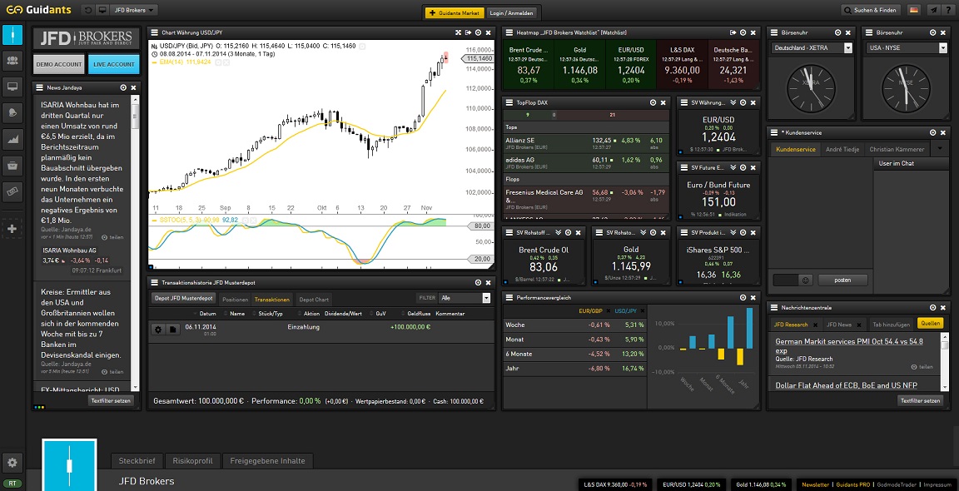Click the German flag language icon
The height and width of the screenshot is (491, 959).
click(914, 10)
